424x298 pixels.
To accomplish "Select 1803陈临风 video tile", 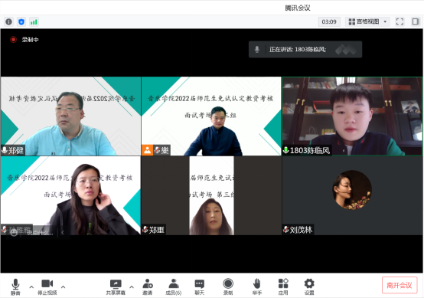I will (352, 116).
